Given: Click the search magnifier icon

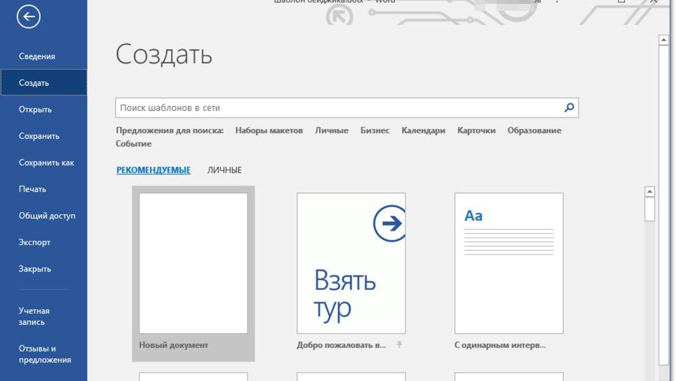Looking at the screenshot, I should (568, 108).
